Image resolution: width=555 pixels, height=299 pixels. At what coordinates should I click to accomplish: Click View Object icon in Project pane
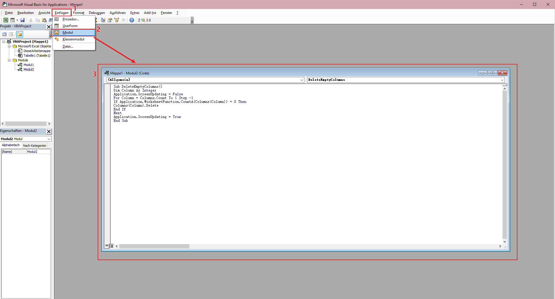[x=11, y=34]
